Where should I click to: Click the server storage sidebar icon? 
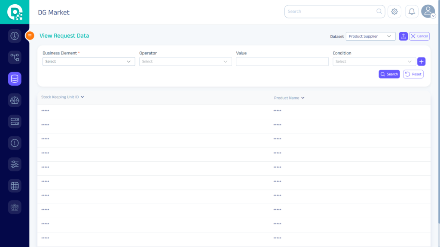(x=15, y=121)
